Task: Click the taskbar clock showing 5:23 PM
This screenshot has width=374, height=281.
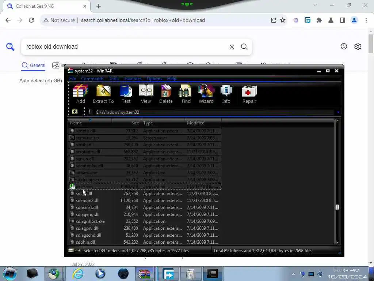Action: point(347,274)
